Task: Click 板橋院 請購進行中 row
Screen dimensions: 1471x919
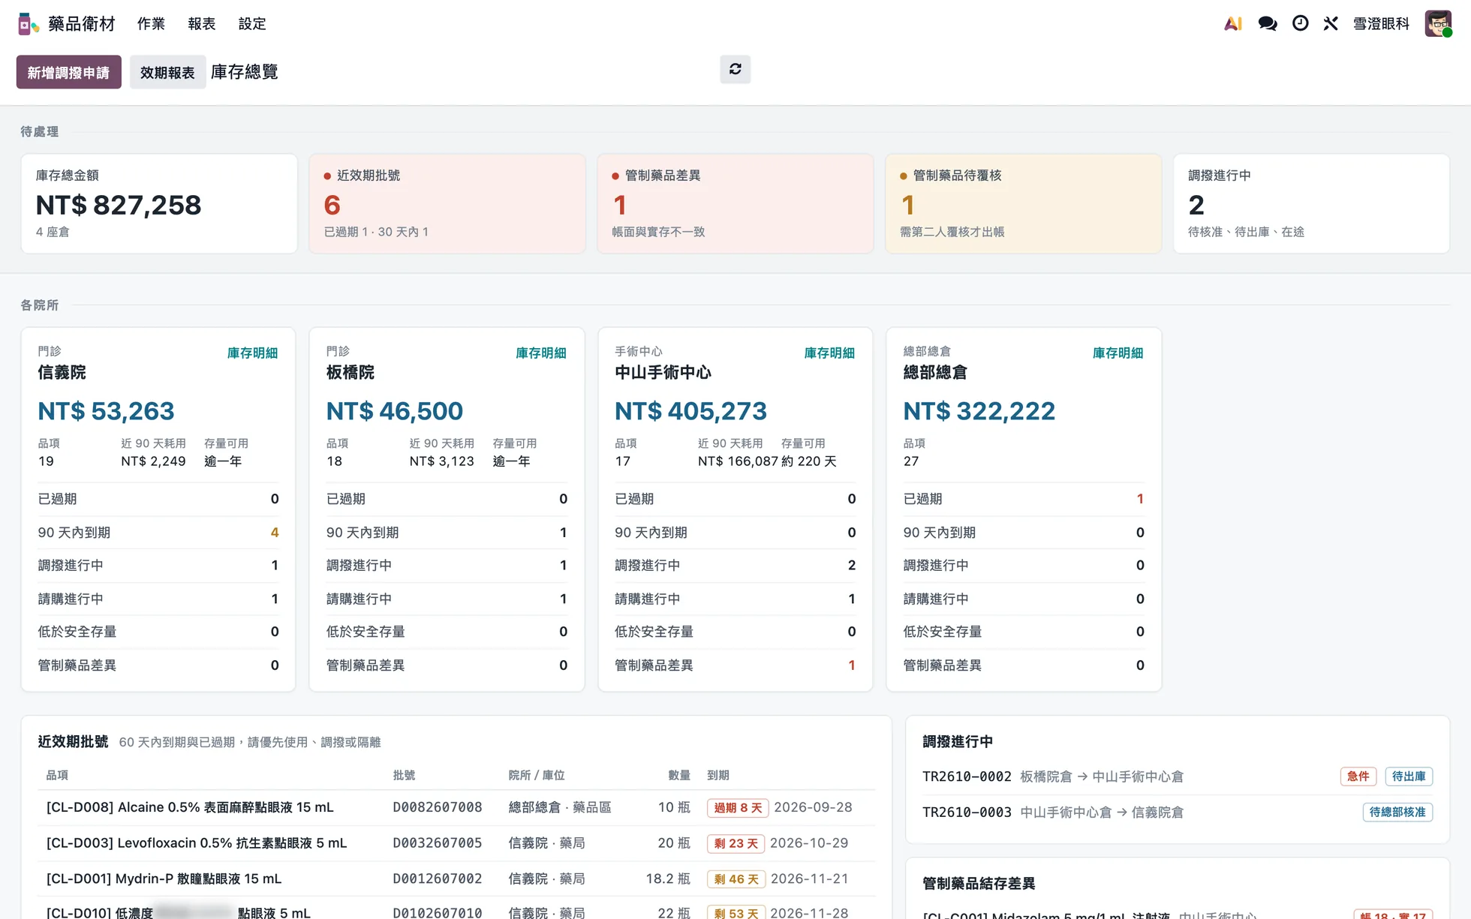Action: (447, 599)
